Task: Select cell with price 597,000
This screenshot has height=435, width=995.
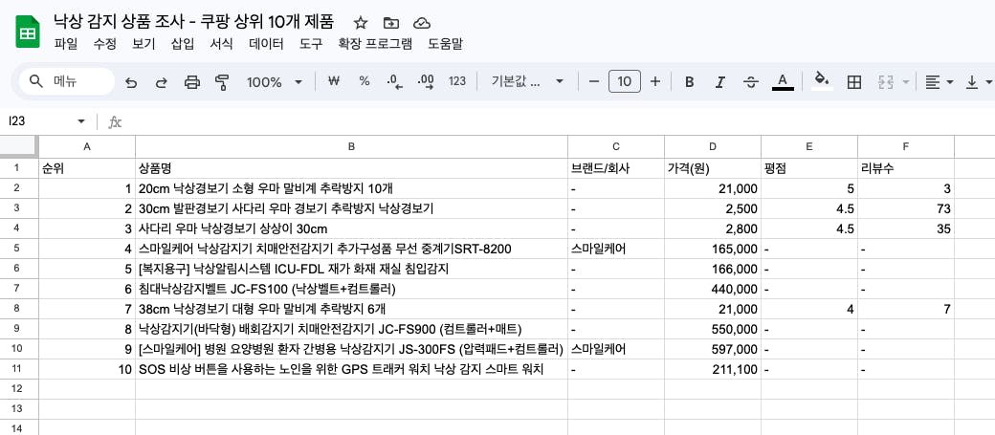Action: [x=713, y=349]
